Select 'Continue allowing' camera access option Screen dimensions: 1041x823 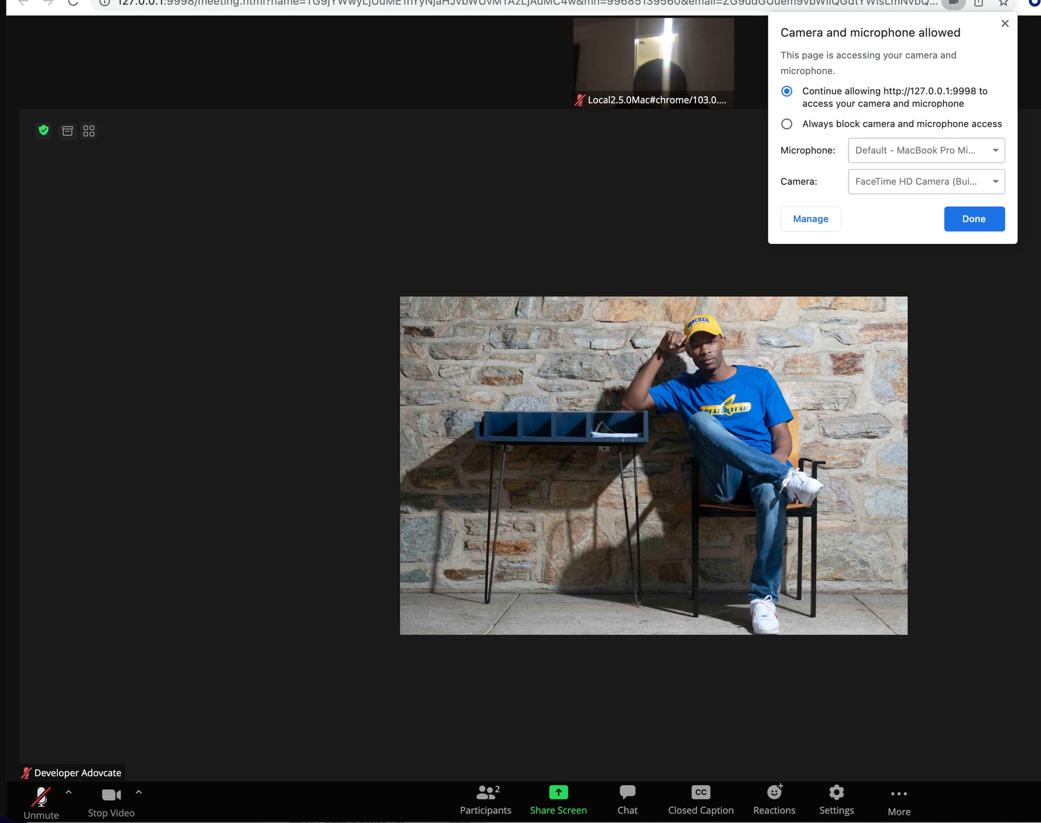coord(787,91)
